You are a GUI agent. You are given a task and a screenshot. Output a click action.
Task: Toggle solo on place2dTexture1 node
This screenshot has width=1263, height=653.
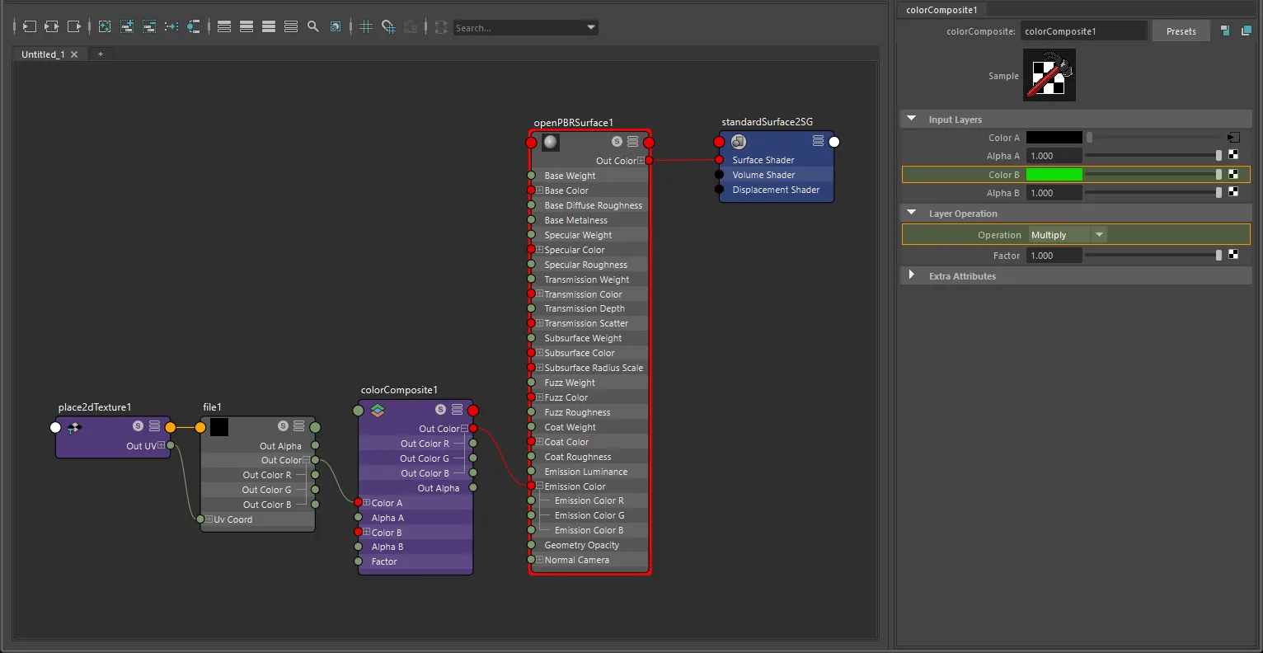(138, 426)
